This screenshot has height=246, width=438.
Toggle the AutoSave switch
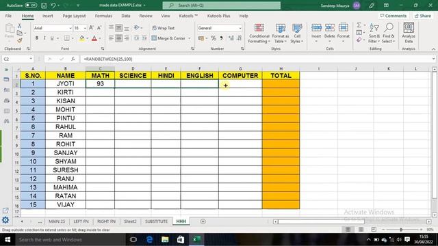(x=31, y=5)
